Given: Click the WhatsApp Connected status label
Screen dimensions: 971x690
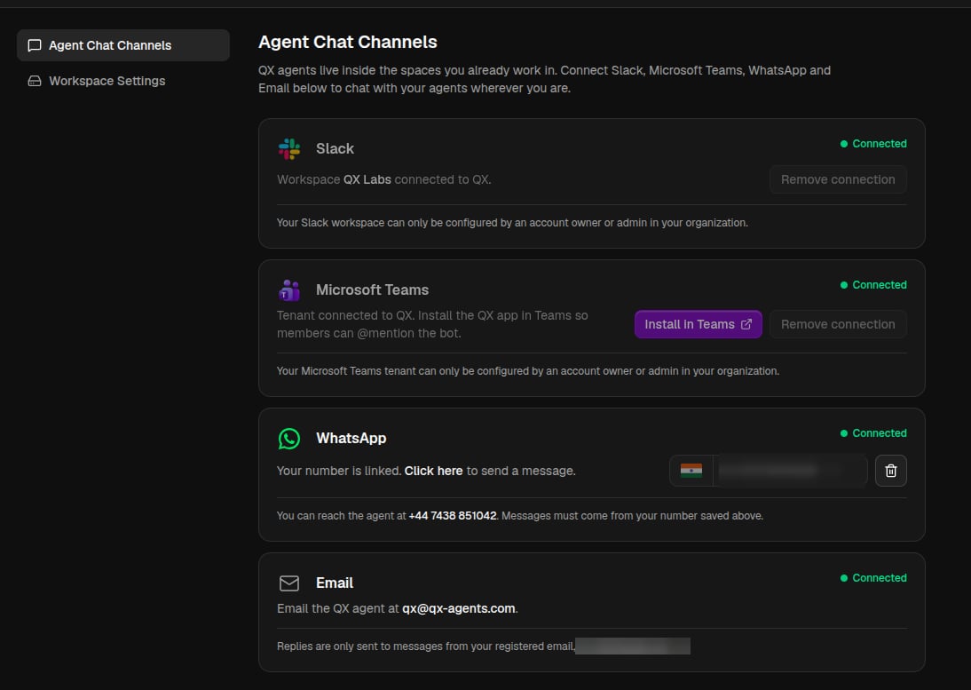Looking at the screenshot, I should point(873,433).
